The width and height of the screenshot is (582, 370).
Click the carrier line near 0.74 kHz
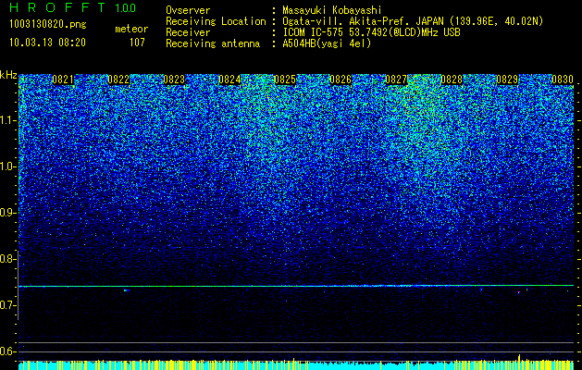pos(296,286)
